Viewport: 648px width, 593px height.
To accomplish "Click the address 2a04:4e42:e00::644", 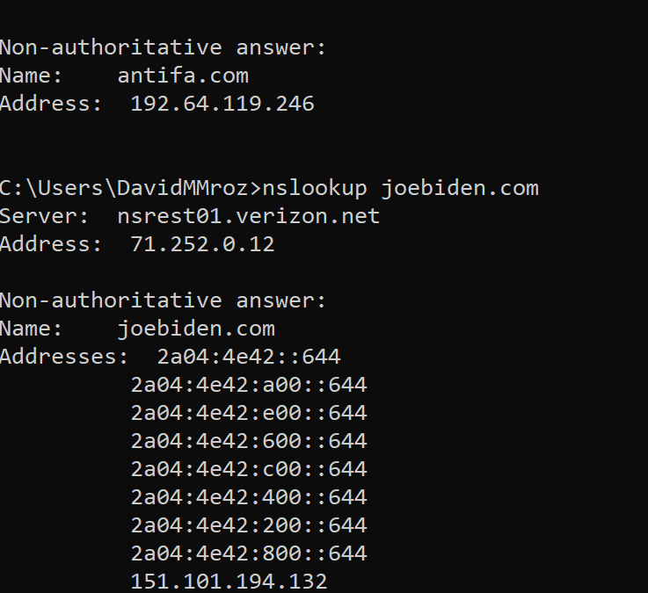I will (x=249, y=413).
